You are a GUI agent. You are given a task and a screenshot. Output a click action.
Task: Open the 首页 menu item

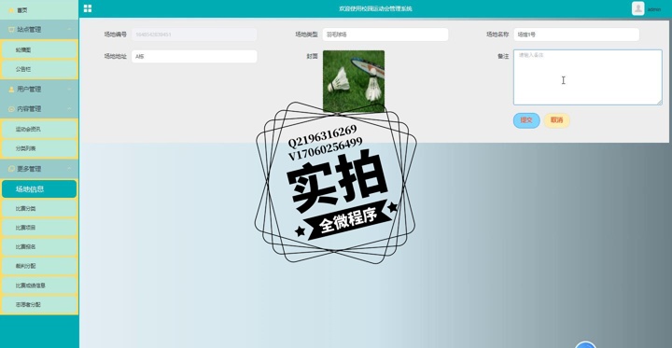click(39, 10)
